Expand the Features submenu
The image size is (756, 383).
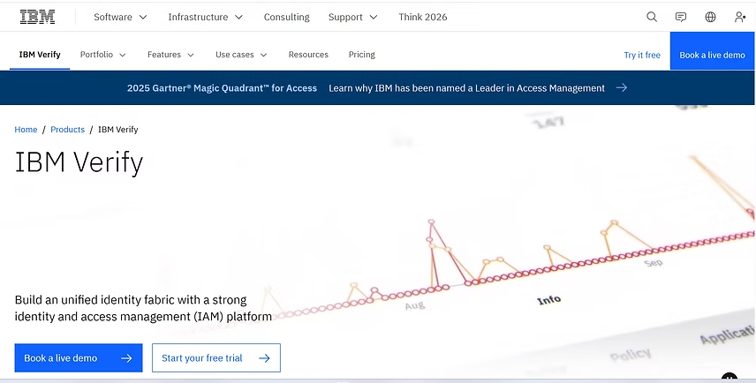(x=170, y=55)
